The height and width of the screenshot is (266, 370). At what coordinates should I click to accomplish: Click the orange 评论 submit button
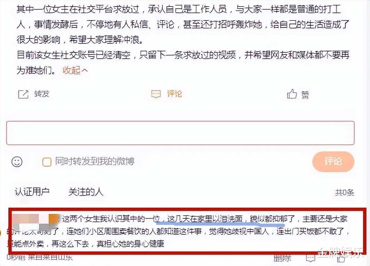[333, 161]
